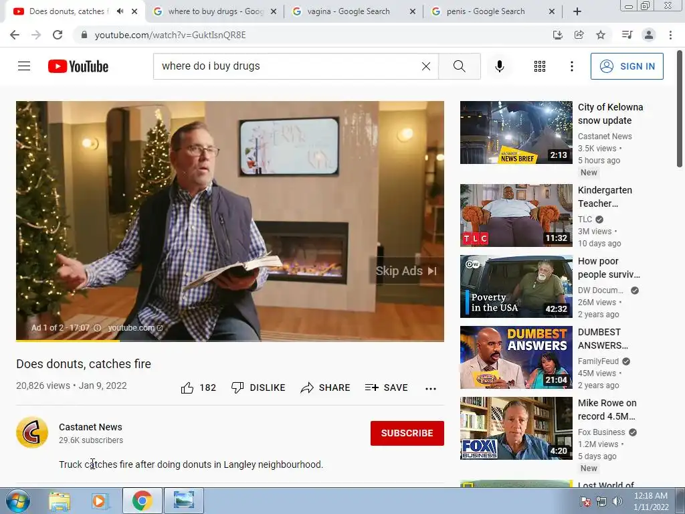Image resolution: width=685 pixels, height=514 pixels.
Task: Go back with browser back arrow
Action: click(15, 35)
